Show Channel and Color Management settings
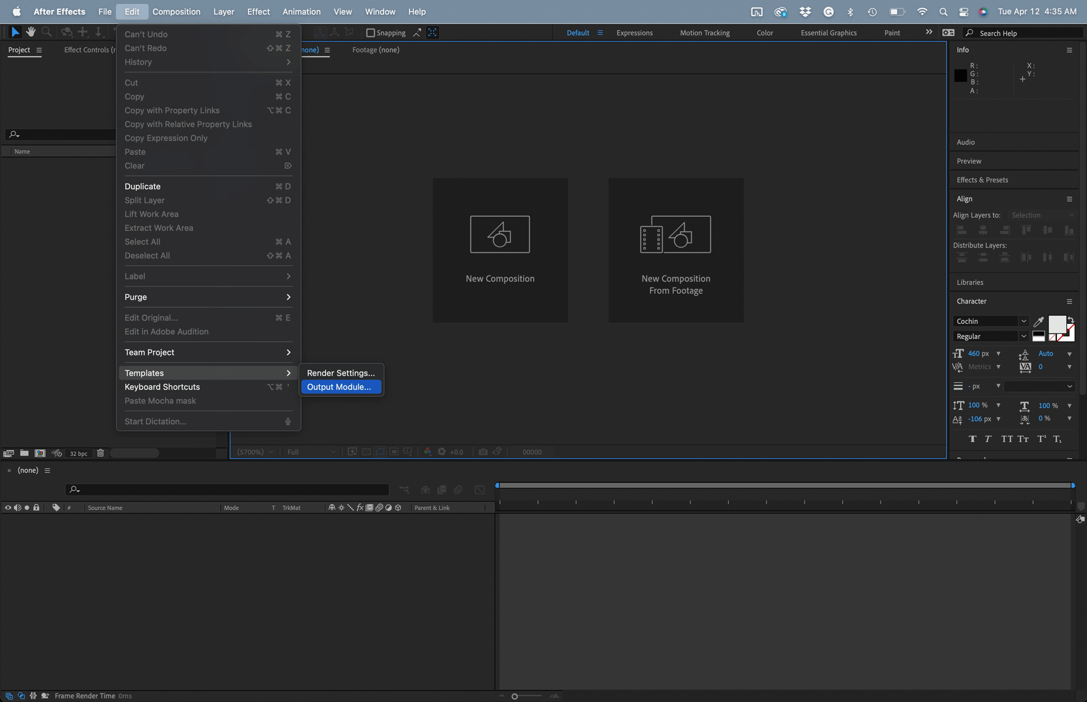1087x702 pixels. click(427, 452)
